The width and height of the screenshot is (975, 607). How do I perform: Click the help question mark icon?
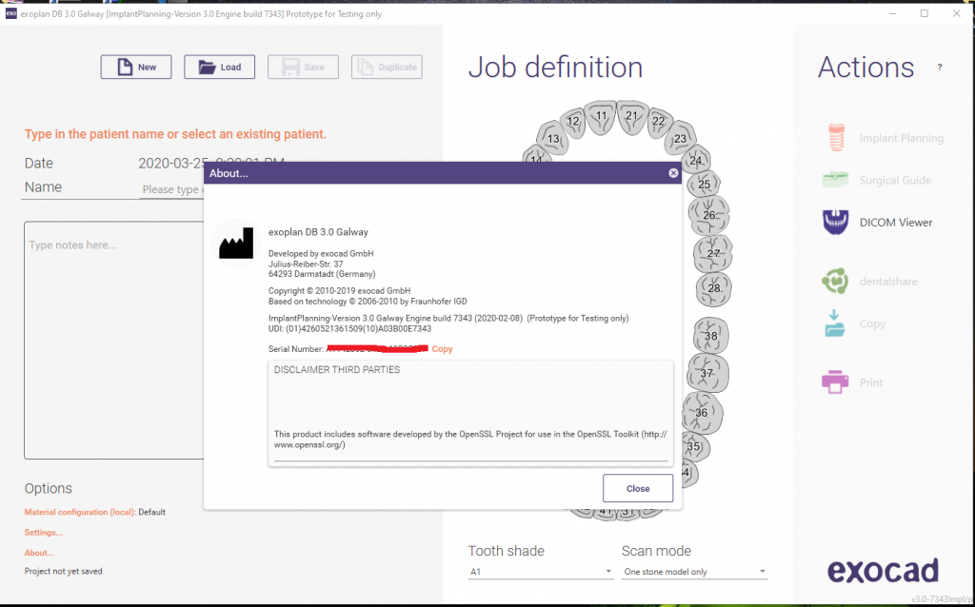coord(940,68)
